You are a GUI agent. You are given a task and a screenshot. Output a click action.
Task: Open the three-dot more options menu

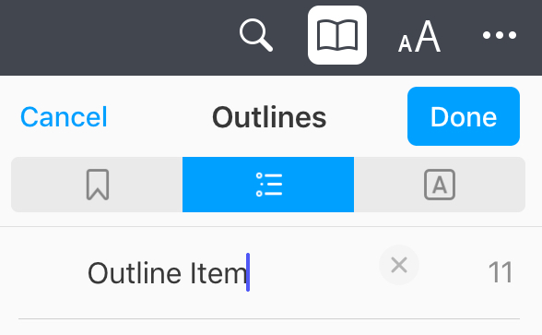pos(500,35)
